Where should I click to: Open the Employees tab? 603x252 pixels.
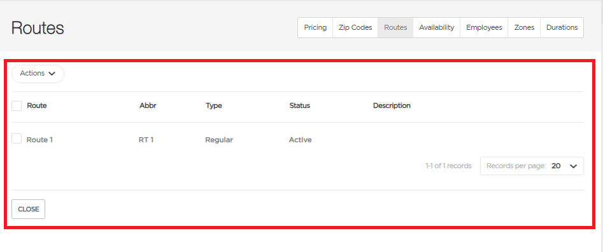(x=484, y=28)
